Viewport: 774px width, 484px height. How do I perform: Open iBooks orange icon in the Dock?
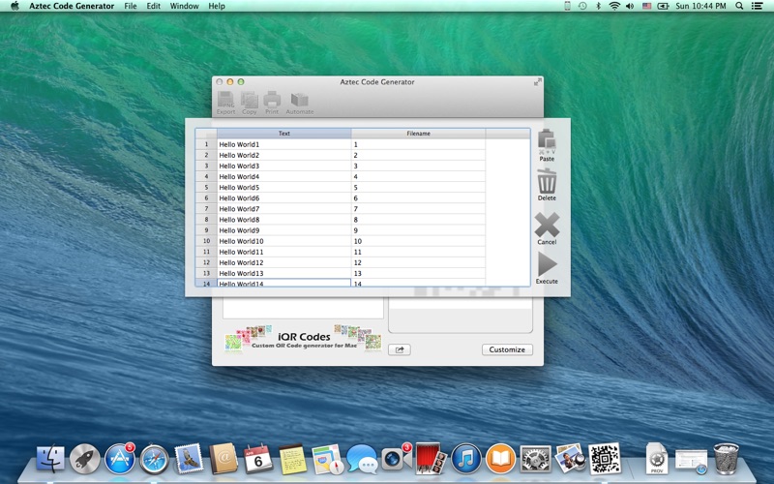click(x=500, y=459)
